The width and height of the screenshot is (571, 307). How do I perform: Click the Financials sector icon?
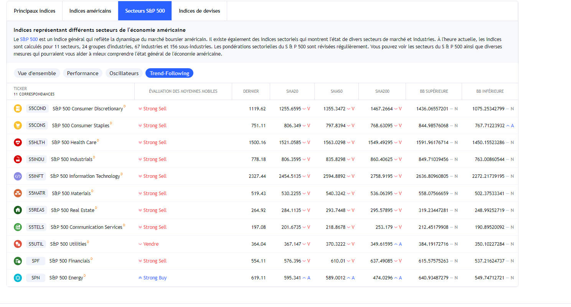18,261
